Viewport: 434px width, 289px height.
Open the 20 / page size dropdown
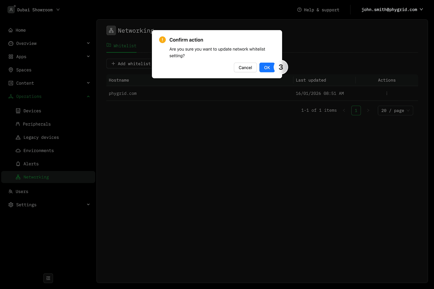click(395, 110)
